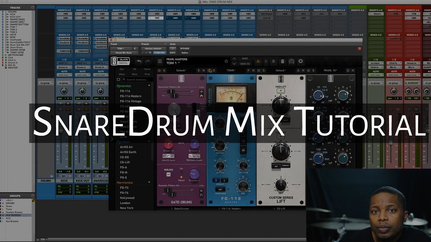Switch to the EQ browser tab

coord(134,69)
